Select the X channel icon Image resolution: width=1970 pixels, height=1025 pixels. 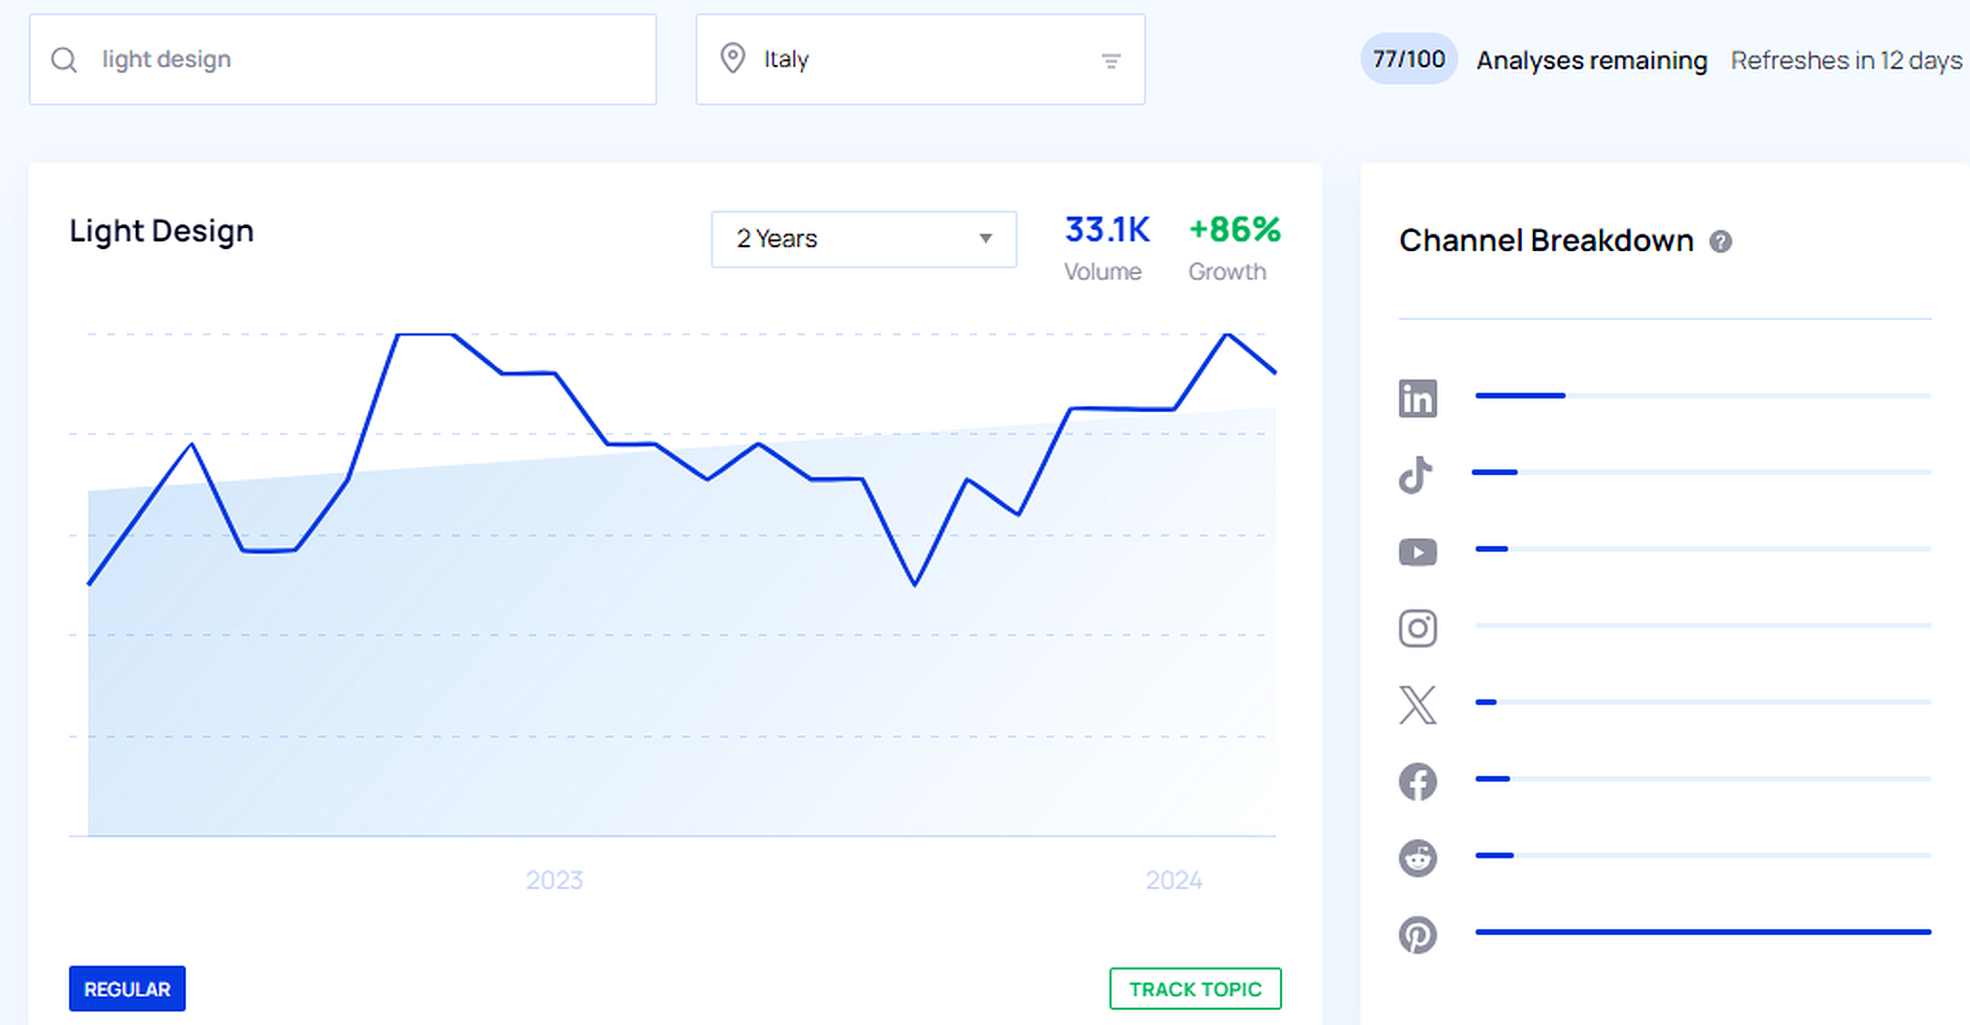pyautogui.click(x=1417, y=704)
